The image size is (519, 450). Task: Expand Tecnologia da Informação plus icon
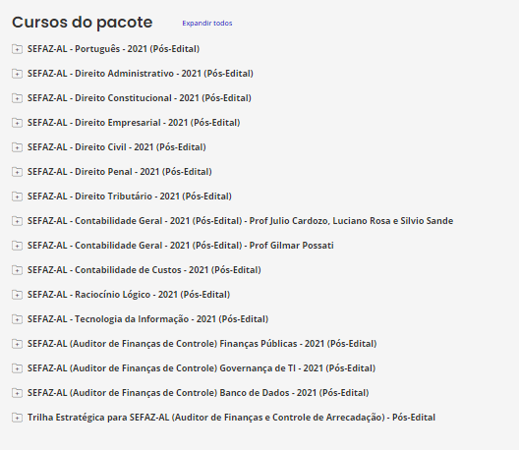click(17, 319)
